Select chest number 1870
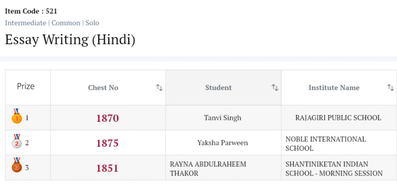 click(x=107, y=118)
